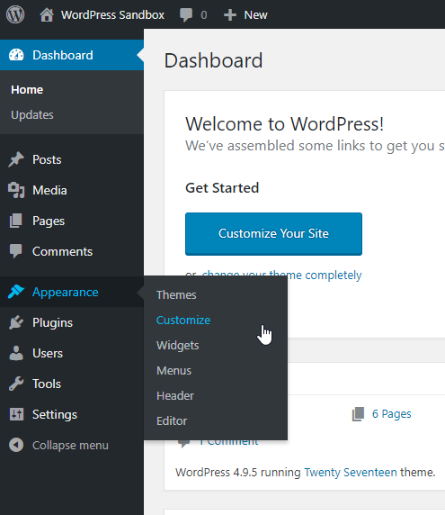The height and width of the screenshot is (515, 445).
Task: Click the Dashboard page heading
Action: [213, 60]
